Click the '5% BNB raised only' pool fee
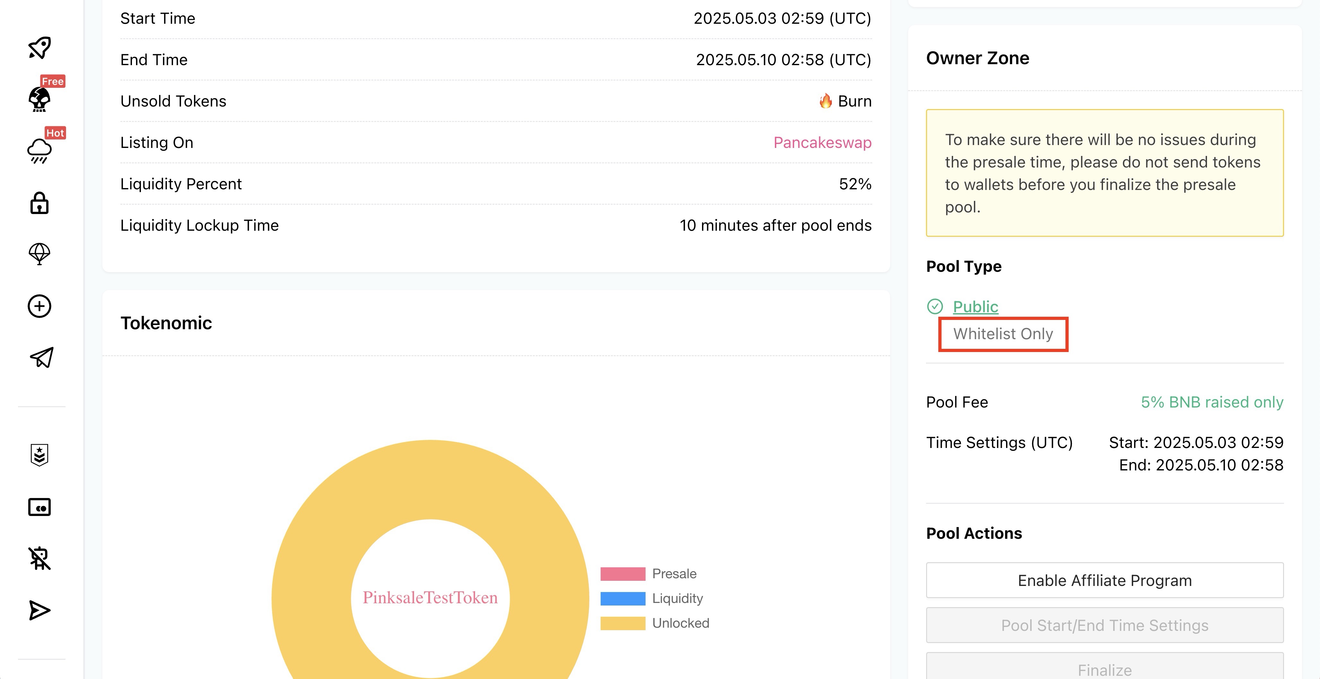Screen dimensions: 1320x679 click(1212, 402)
